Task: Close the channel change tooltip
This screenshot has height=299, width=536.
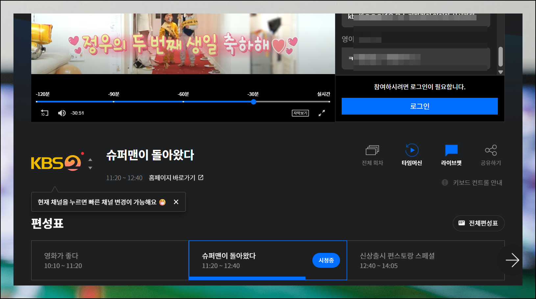Action: 176,202
